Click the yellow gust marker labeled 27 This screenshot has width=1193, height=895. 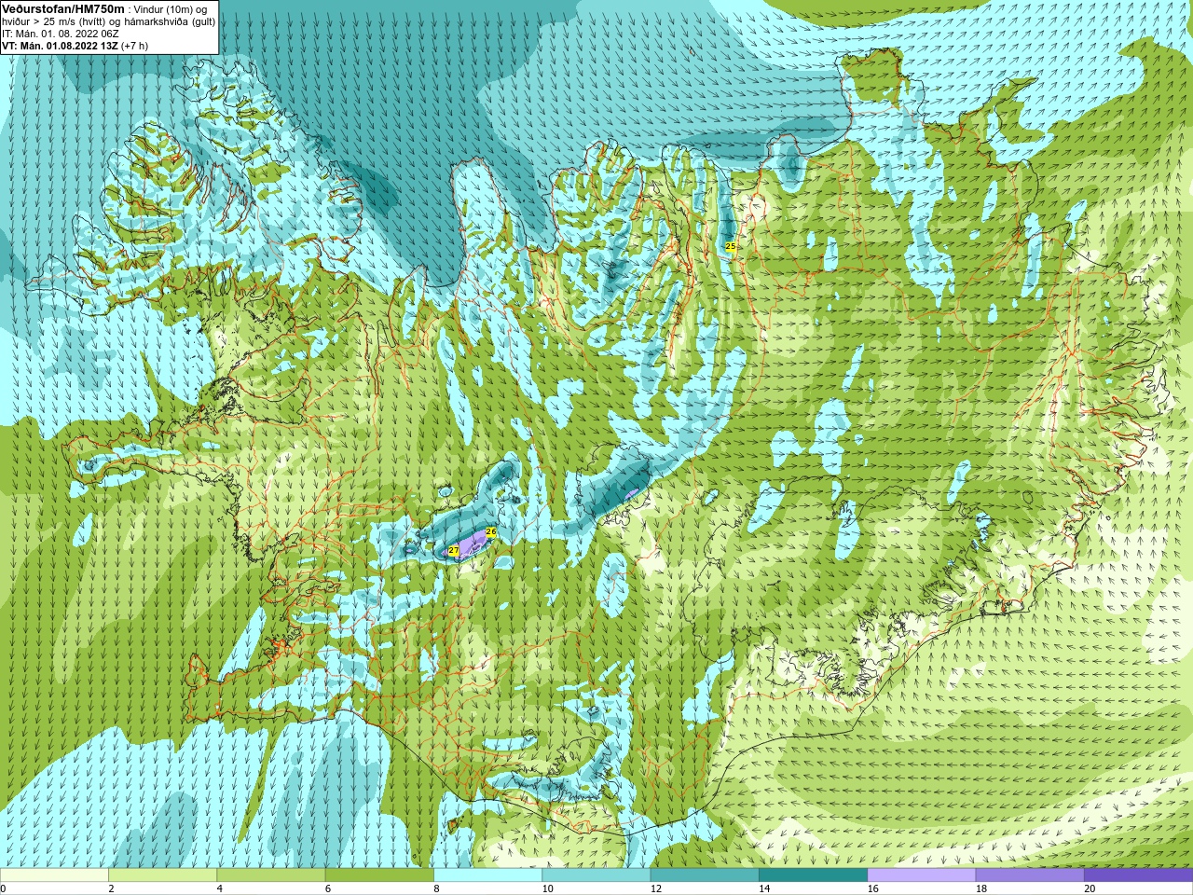pyautogui.click(x=454, y=551)
